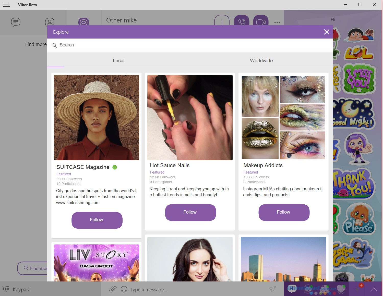Select the Hi sticker pack icon

click(x=293, y=289)
